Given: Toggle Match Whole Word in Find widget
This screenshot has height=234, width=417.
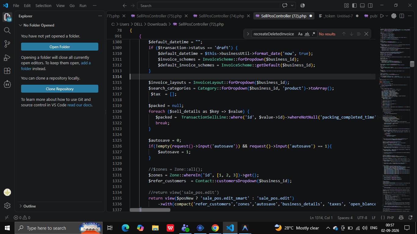Looking at the screenshot, I should coord(307,34).
